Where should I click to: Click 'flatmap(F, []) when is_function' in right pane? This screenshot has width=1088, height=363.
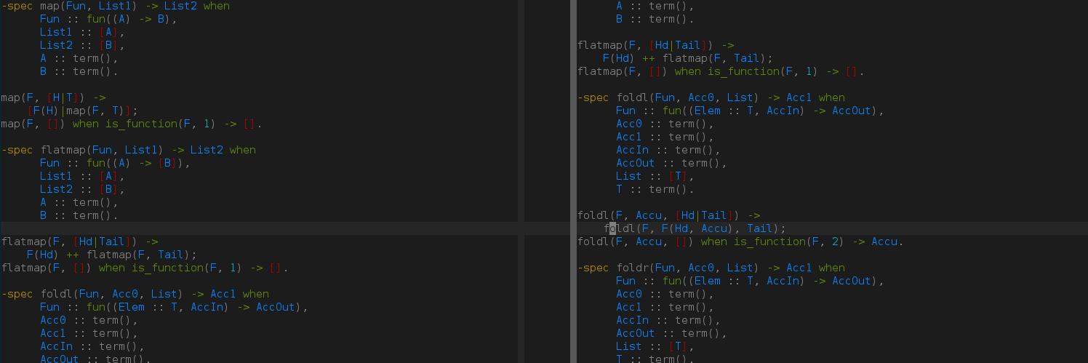coord(721,71)
